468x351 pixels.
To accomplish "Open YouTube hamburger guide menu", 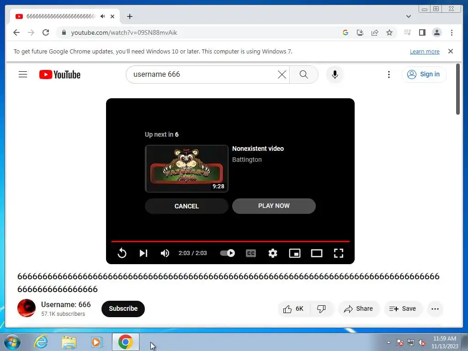I will 23,74.
